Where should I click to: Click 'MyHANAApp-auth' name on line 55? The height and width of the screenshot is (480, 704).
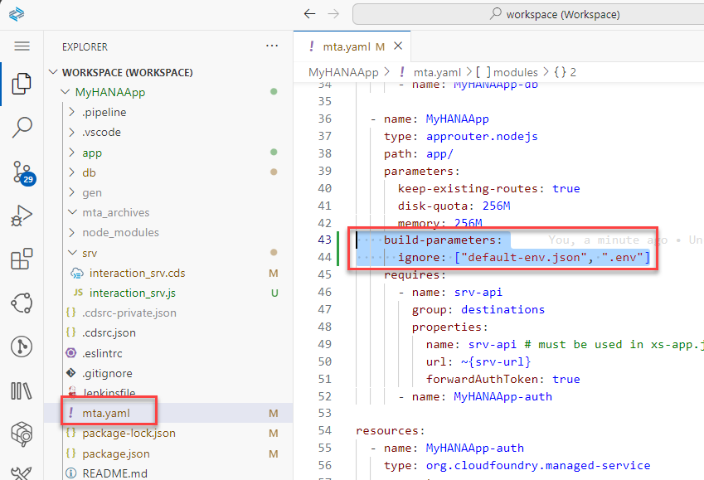tap(474, 448)
